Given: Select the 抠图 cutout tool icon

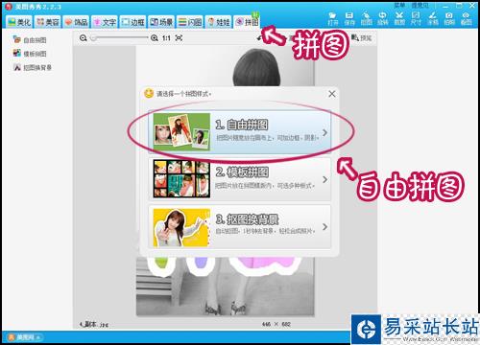Looking at the screenshot, I should pyautogui.click(x=366, y=18).
